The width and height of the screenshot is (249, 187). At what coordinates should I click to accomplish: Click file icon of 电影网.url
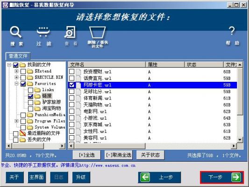click(x=78, y=112)
